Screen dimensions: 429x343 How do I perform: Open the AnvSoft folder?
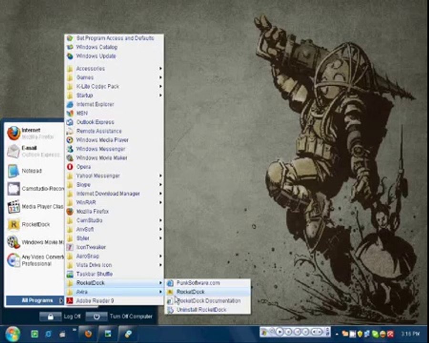114,229
